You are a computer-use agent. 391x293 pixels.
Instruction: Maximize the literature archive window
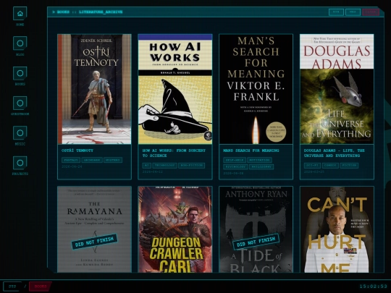[x=353, y=12]
